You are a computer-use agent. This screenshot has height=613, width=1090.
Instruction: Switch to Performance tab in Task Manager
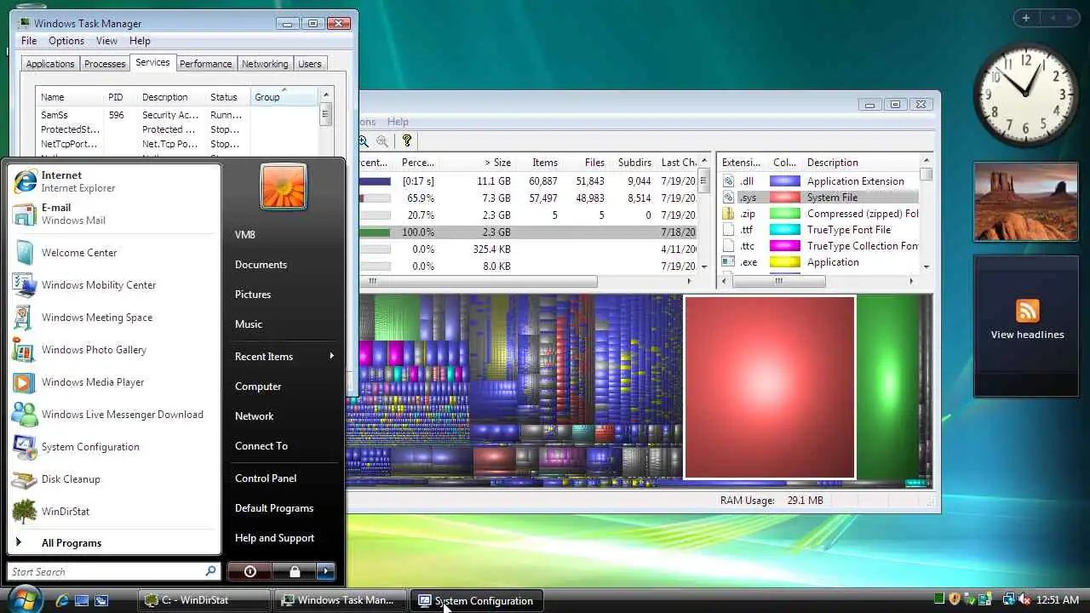[205, 64]
